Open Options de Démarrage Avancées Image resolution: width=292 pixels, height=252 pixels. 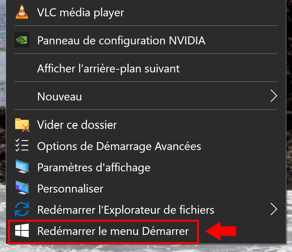(x=146, y=146)
